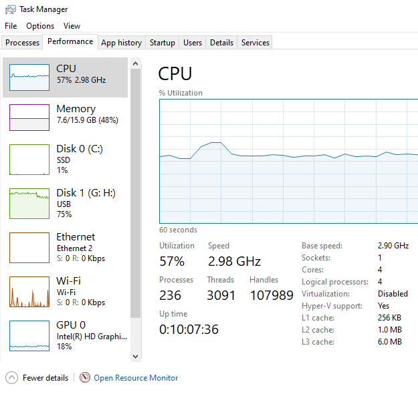The height and width of the screenshot is (394, 418).
Task: Click the sidebar scroll down arrow
Action: (x=135, y=357)
